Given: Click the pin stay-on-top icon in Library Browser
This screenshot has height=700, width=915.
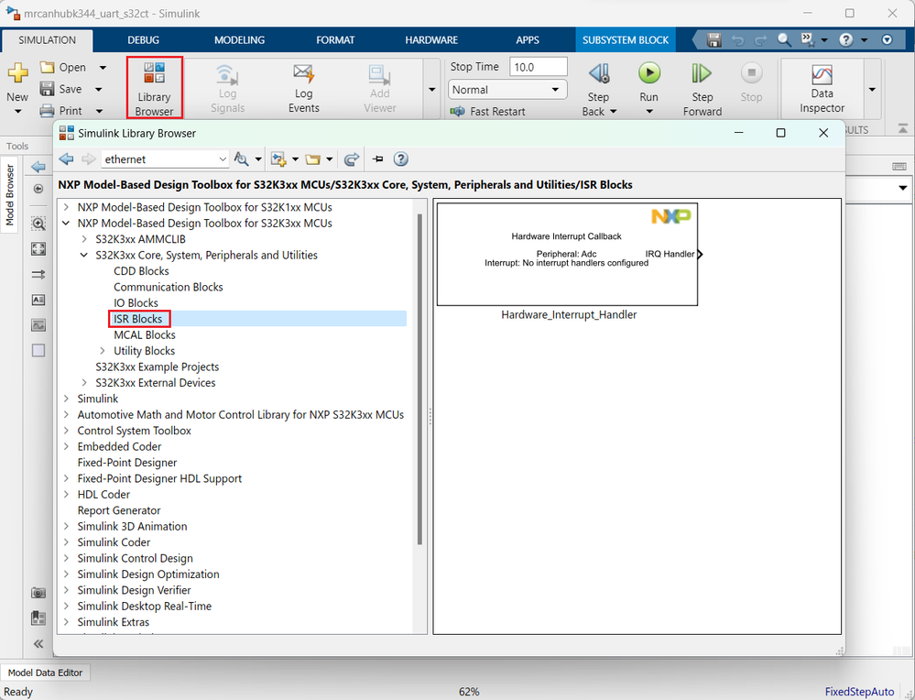Looking at the screenshot, I should click(x=378, y=159).
